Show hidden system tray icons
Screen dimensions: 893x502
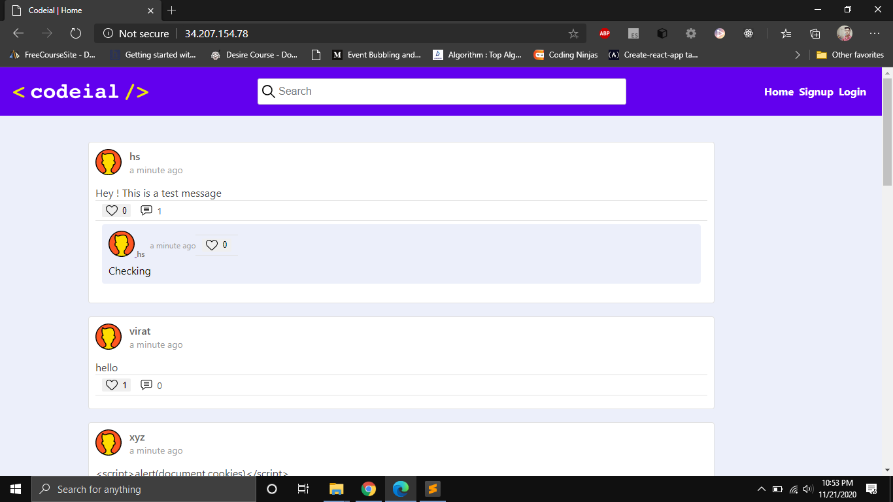(761, 489)
